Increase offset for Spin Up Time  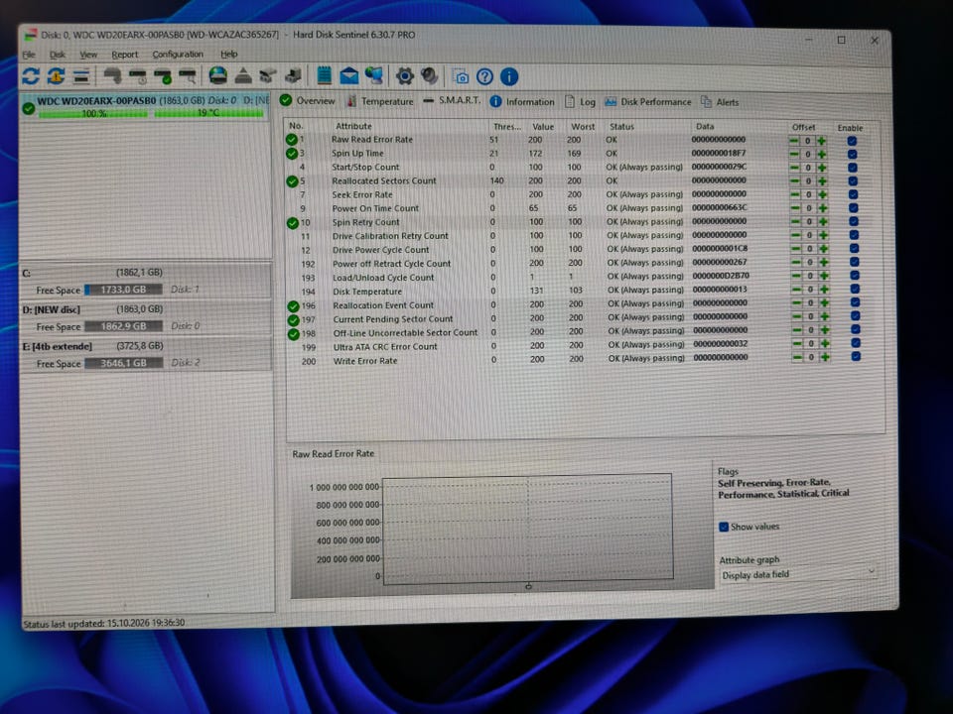click(822, 155)
